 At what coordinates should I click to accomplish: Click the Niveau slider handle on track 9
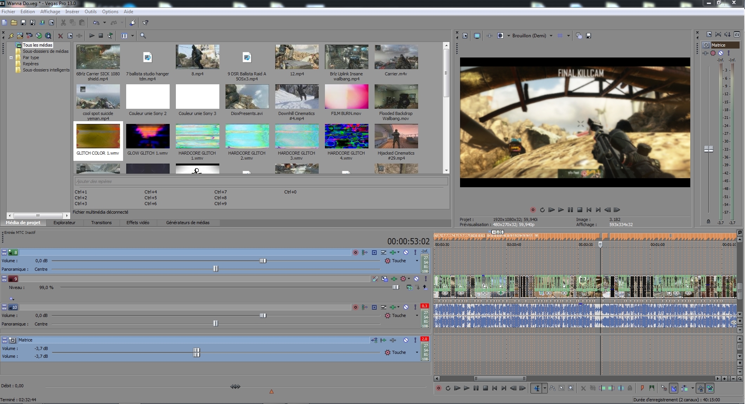pyautogui.click(x=395, y=287)
